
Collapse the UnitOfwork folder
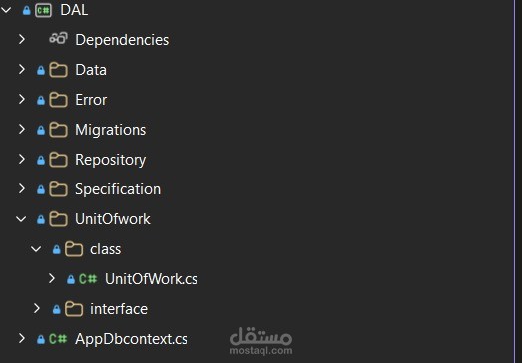tap(21, 219)
